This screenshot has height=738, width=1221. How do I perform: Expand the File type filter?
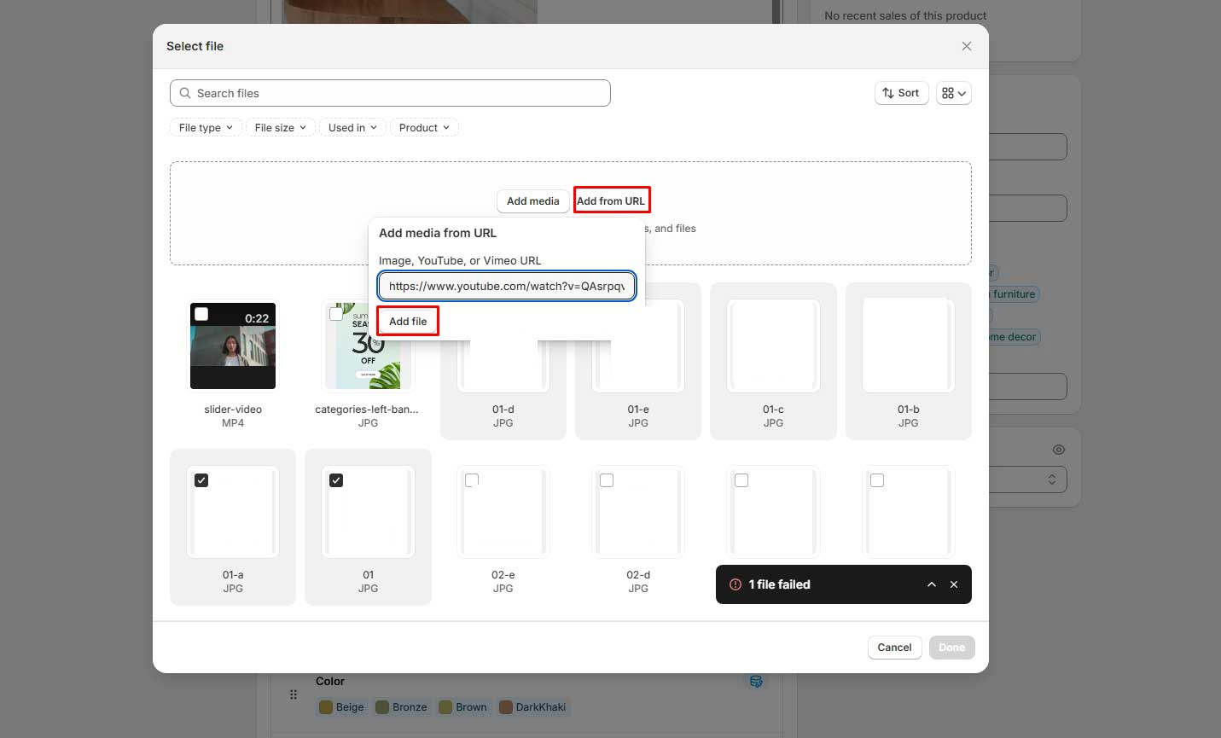click(206, 128)
